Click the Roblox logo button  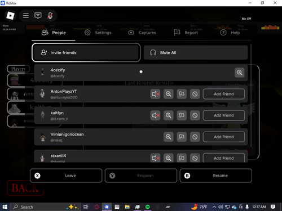tap(10, 16)
